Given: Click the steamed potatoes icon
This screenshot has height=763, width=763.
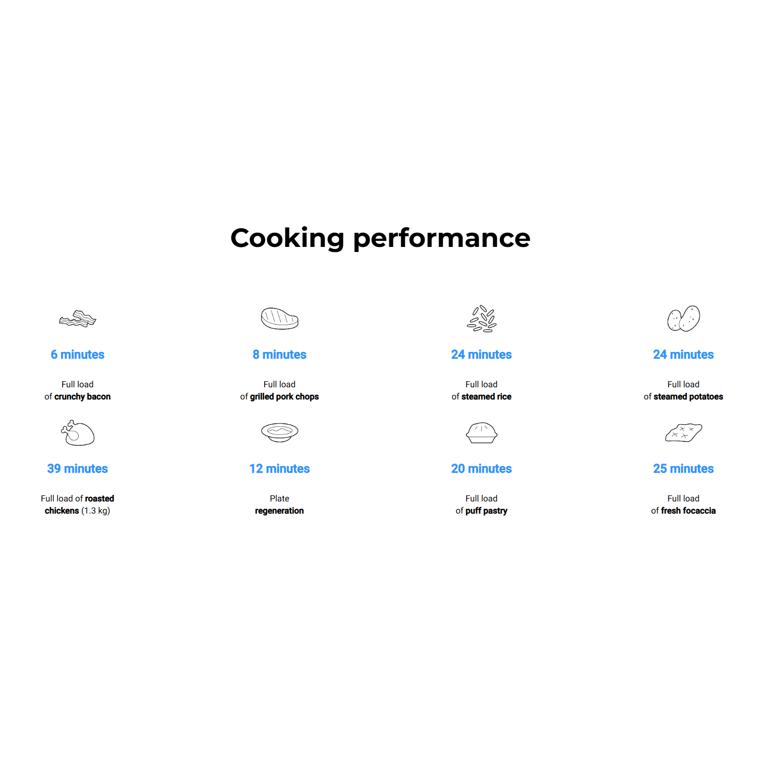Looking at the screenshot, I should [683, 319].
